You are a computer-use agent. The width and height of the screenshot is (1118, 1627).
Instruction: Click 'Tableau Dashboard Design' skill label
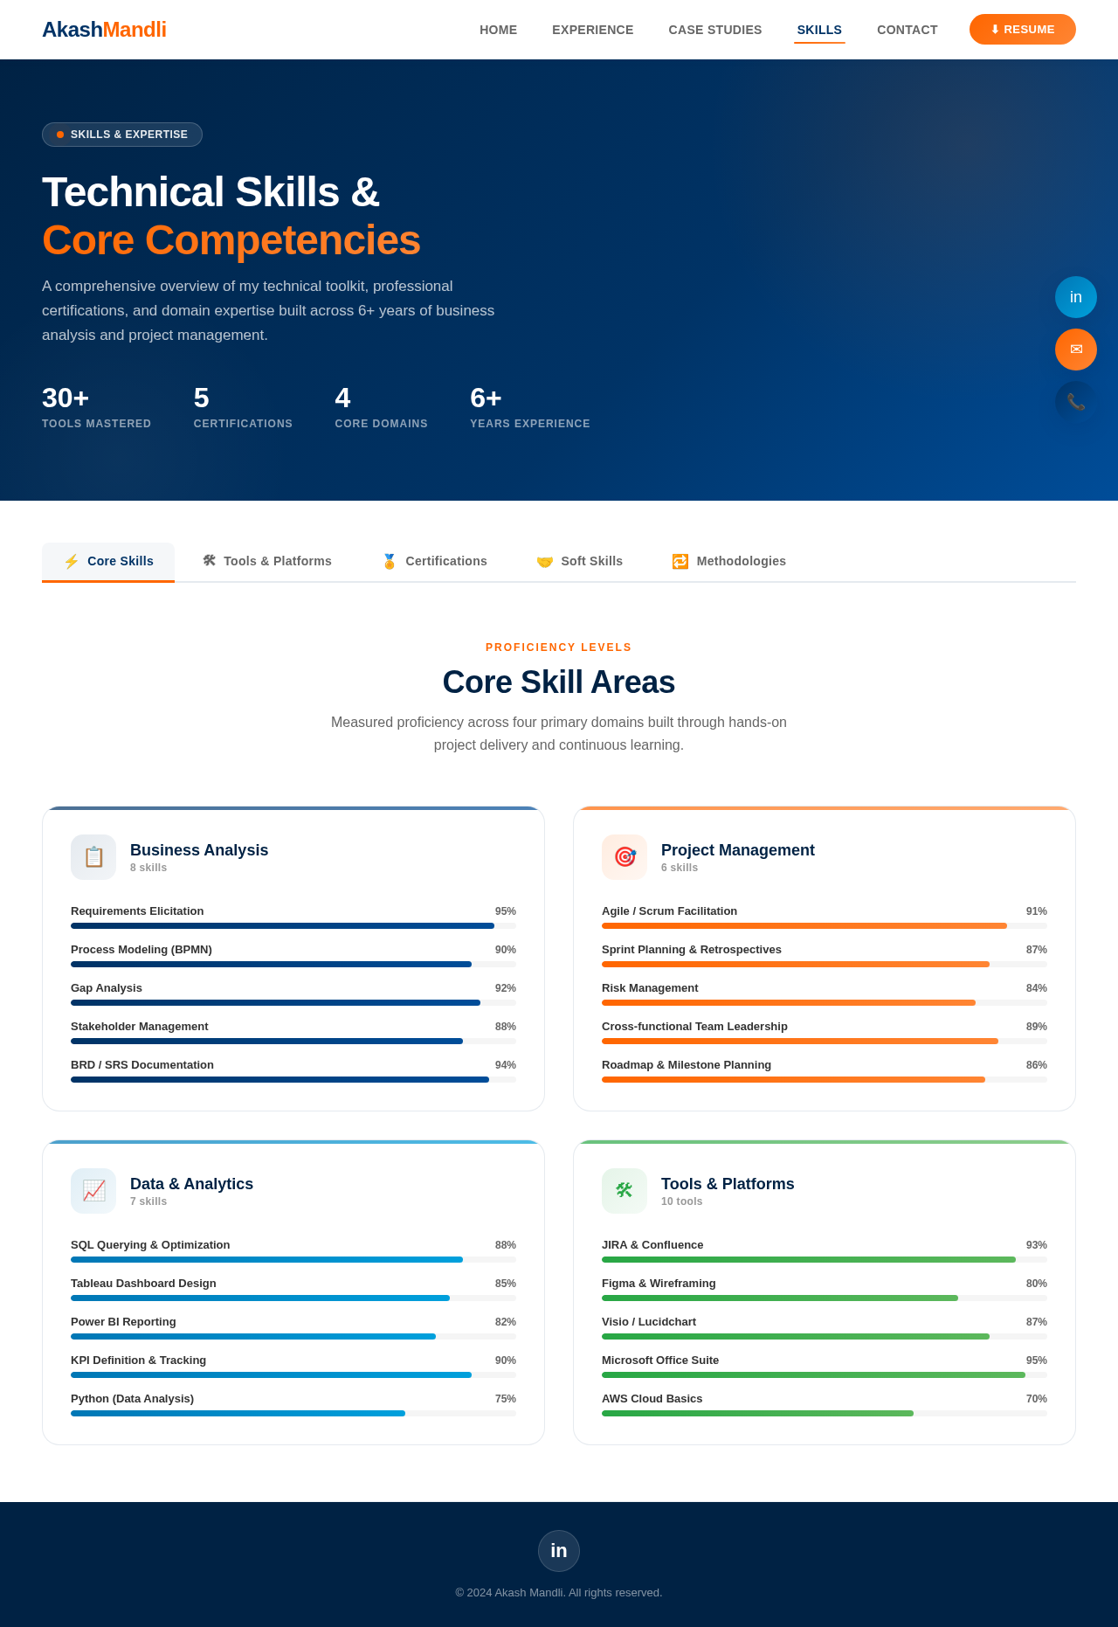pyautogui.click(x=143, y=1284)
